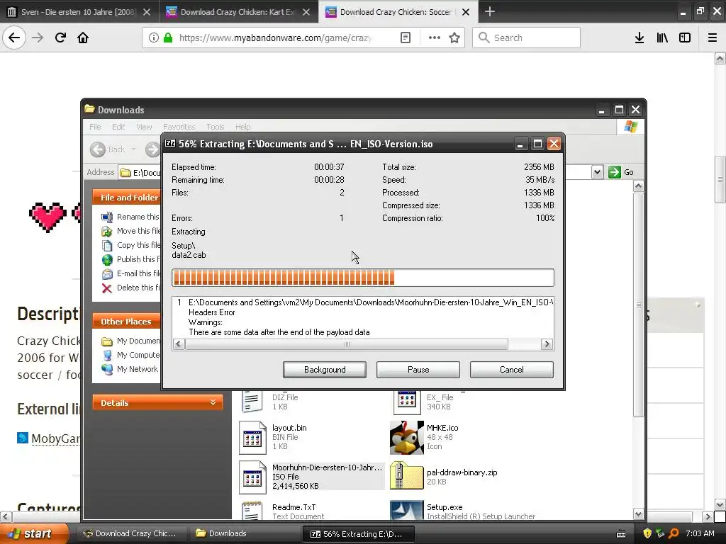Select layout.bin file icon
This screenshot has height=544, width=726.
[x=253, y=437]
